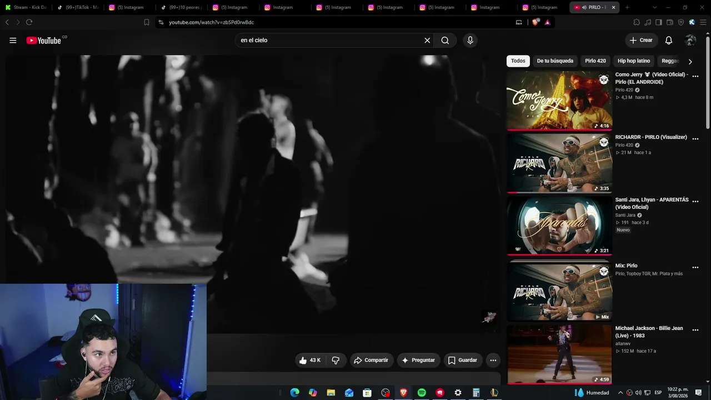Open the browser extensions puzzle icon
The height and width of the screenshot is (400, 711).
(x=637, y=22)
